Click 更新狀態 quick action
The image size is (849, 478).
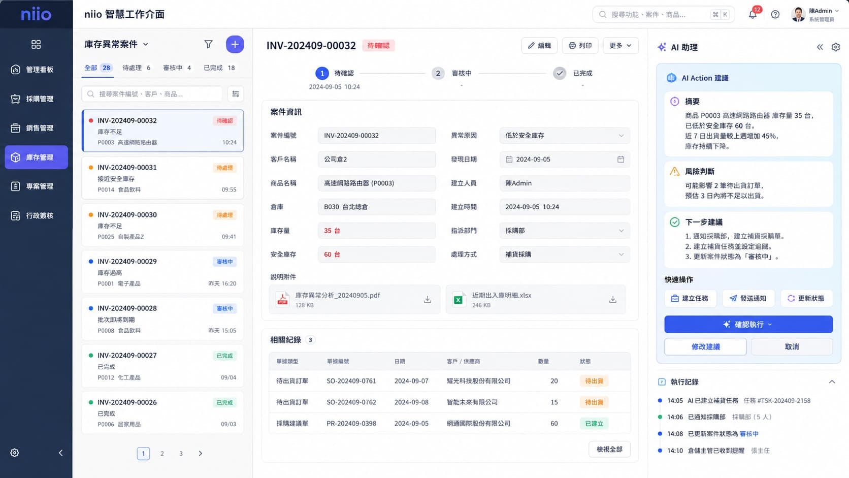click(806, 298)
